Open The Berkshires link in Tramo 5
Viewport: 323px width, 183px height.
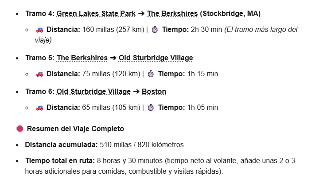[82, 58]
